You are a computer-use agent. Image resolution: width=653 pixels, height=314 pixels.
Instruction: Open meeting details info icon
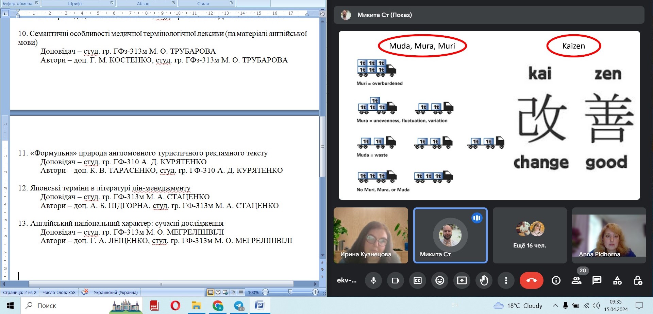pyautogui.click(x=556, y=280)
